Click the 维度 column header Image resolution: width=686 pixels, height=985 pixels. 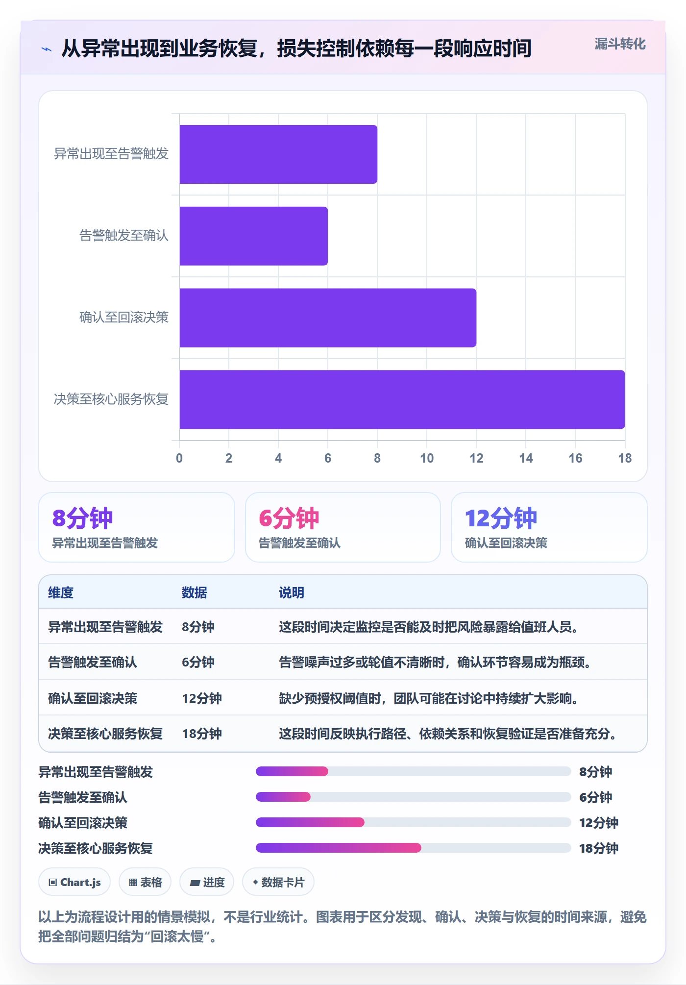coord(61,592)
